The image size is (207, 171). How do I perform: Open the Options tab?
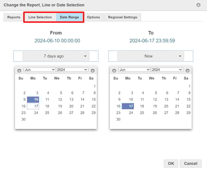click(x=94, y=17)
